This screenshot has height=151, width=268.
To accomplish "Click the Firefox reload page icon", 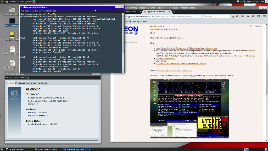I will click(198, 17).
